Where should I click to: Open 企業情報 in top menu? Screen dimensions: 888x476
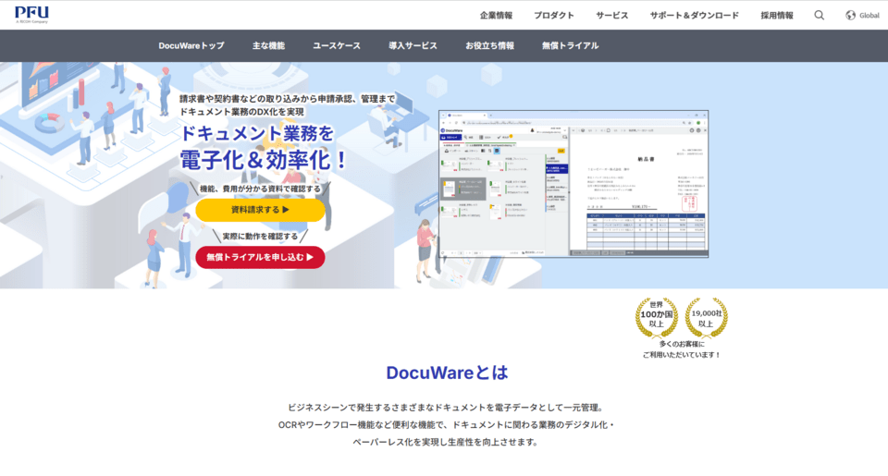coord(496,16)
